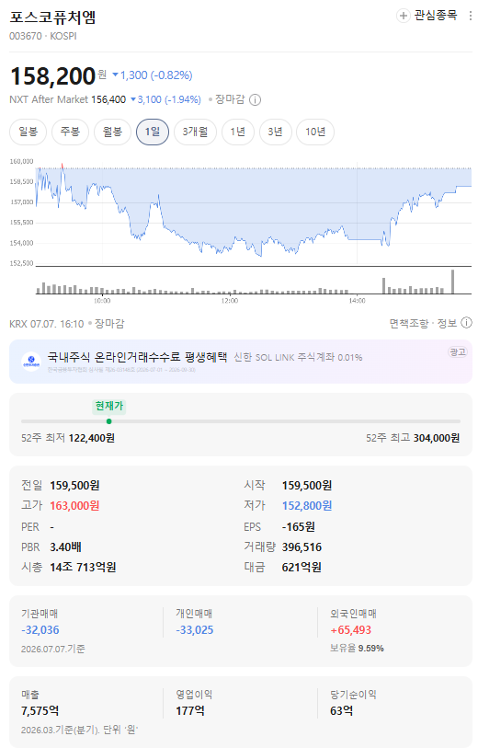Click the after-market change 3,100 (-1.94%)

165,99
